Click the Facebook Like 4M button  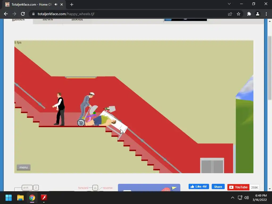point(199,187)
